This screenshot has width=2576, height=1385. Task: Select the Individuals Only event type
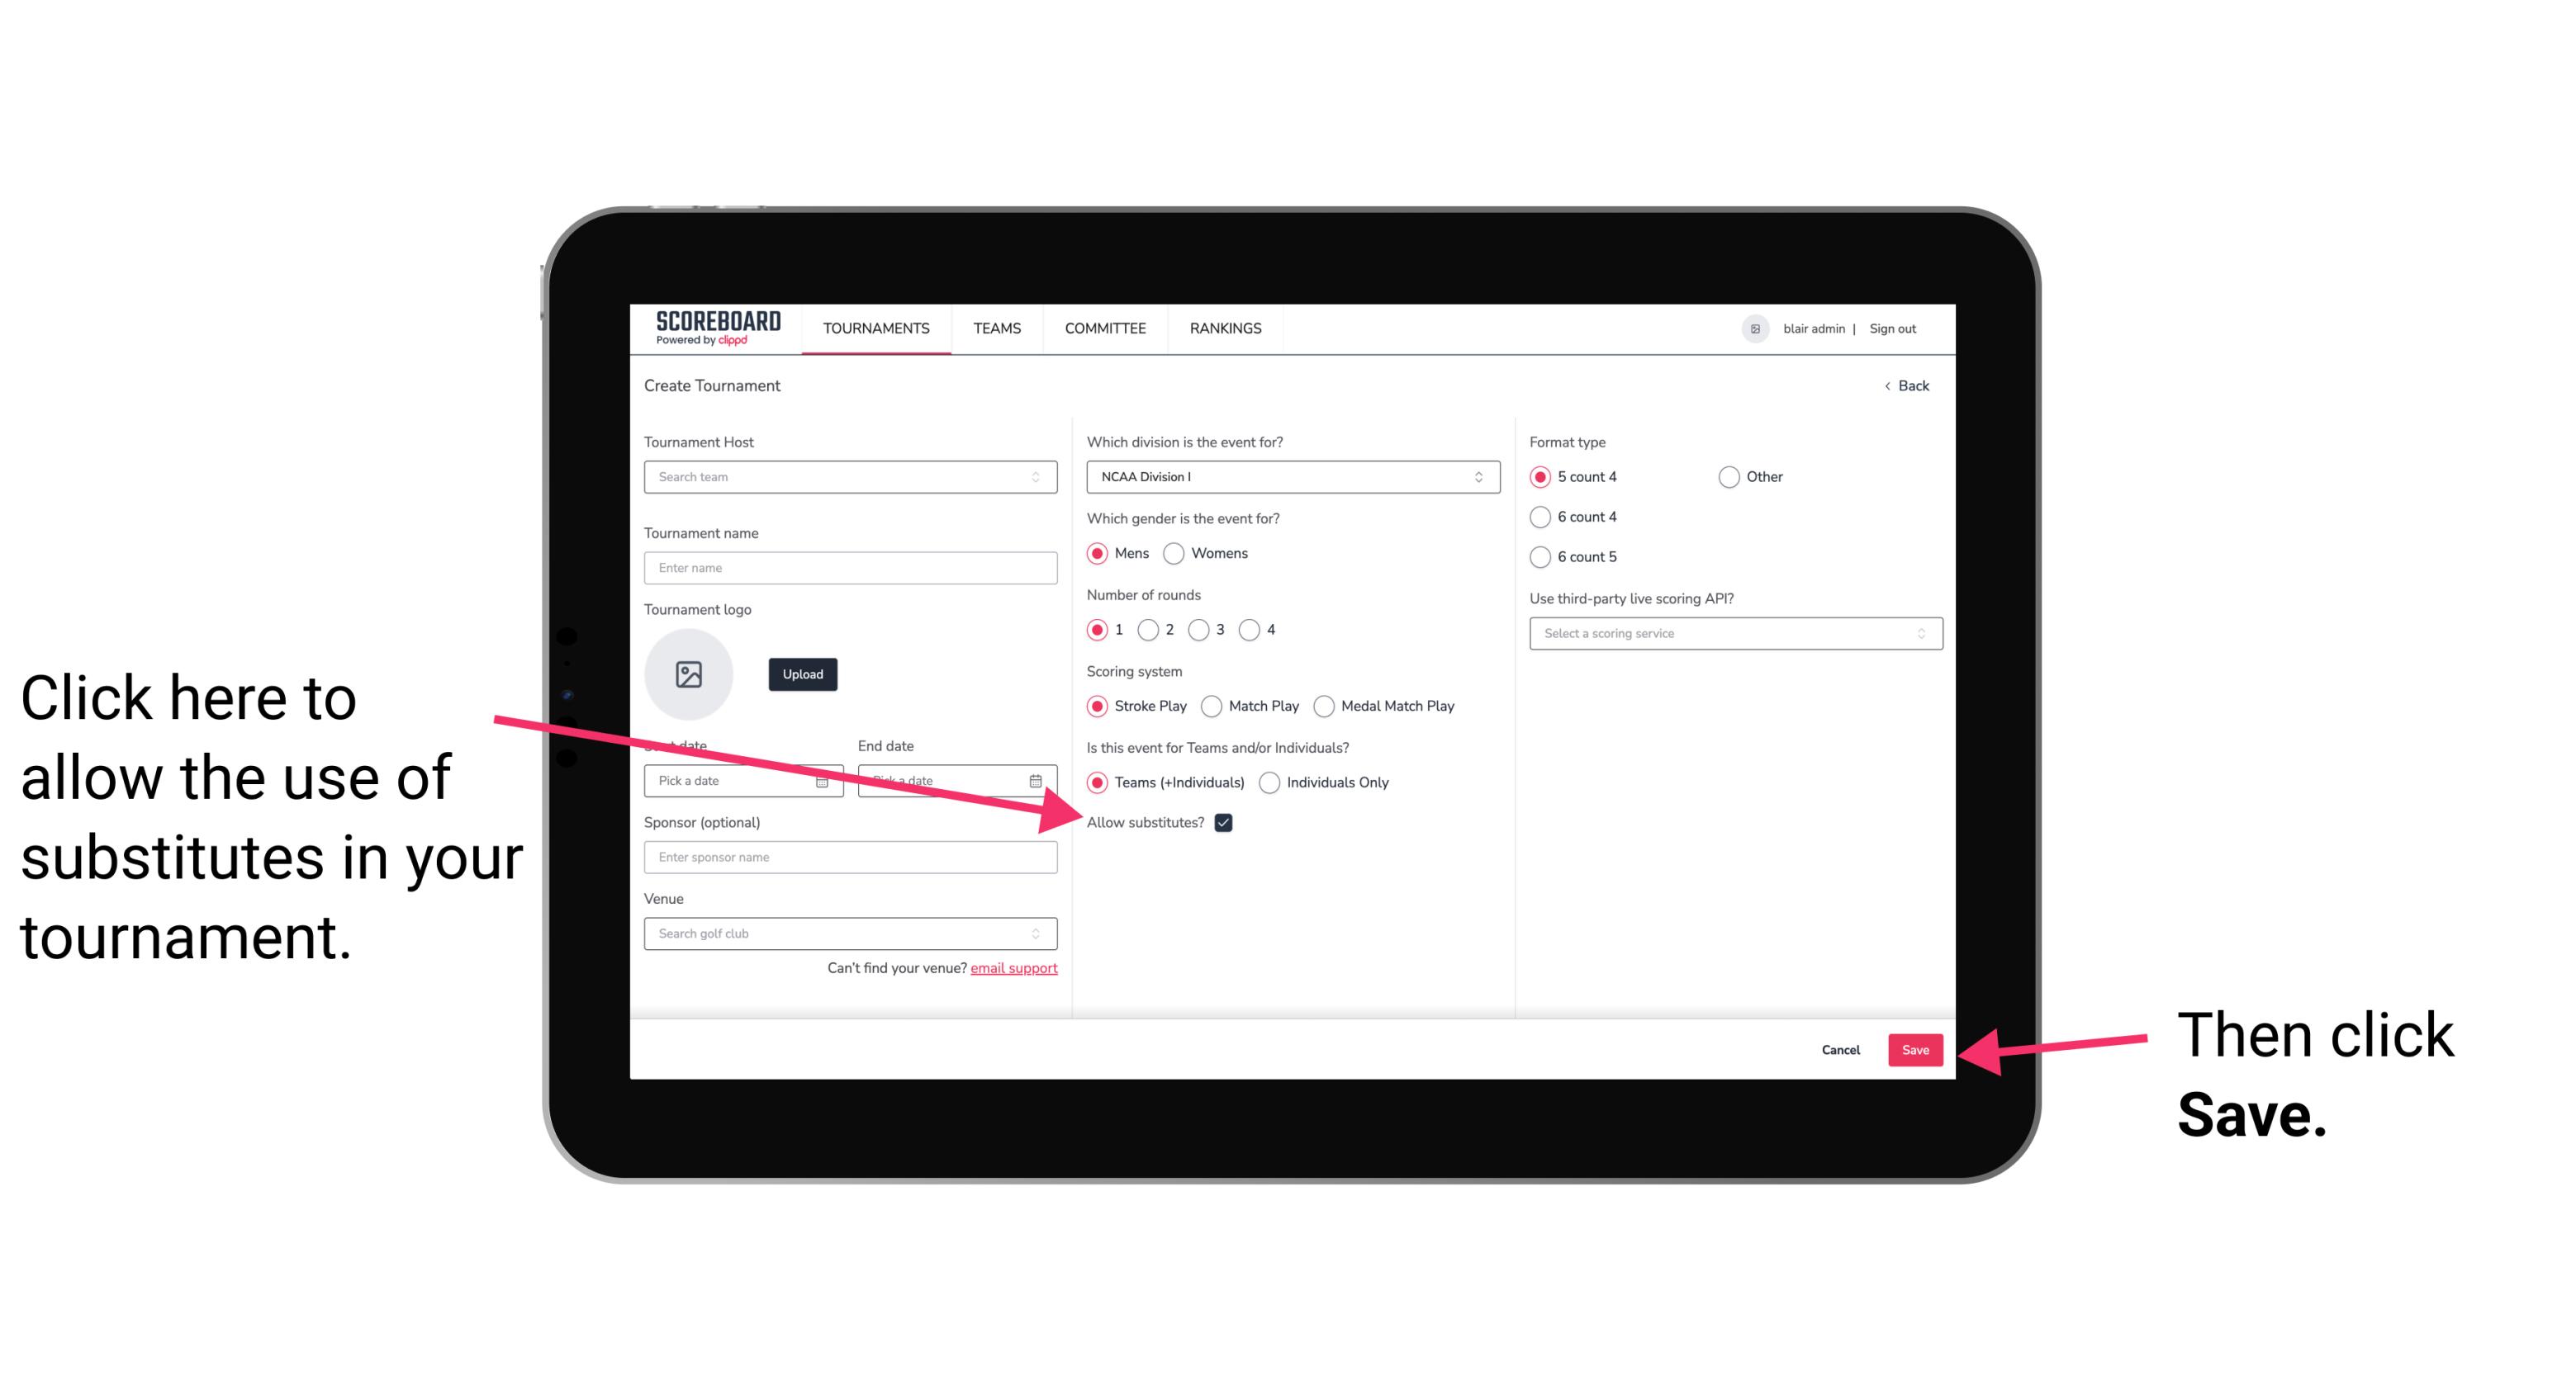tap(1273, 783)
